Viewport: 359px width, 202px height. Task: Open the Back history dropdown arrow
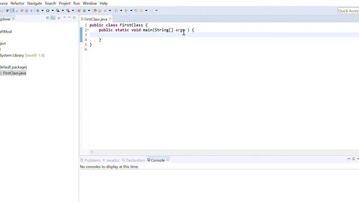pyautogui.click(x=146, y=11)
